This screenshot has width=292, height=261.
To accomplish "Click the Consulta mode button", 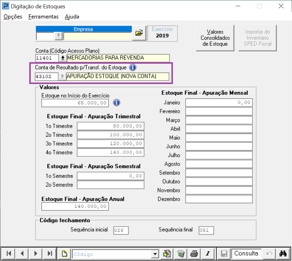I will pyautogui.click(x=246, y=254).
